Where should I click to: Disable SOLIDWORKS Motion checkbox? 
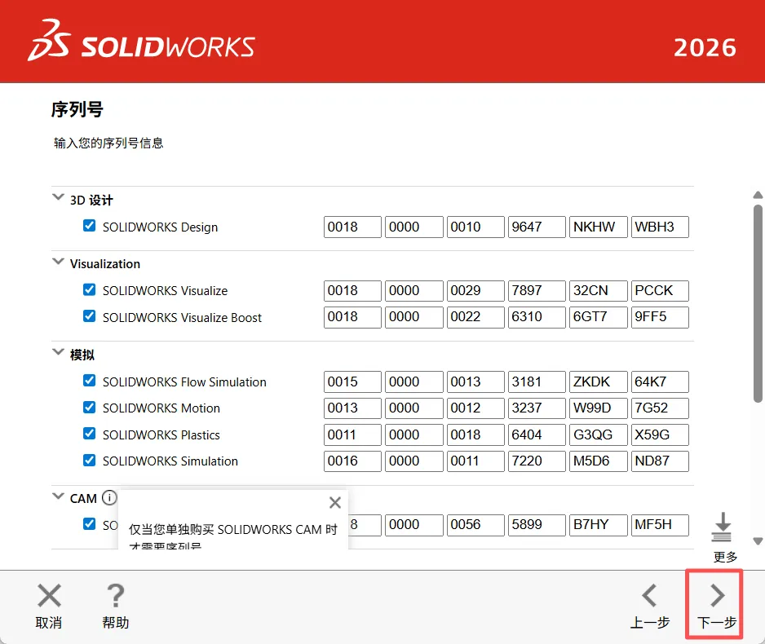tap(89, 407)
